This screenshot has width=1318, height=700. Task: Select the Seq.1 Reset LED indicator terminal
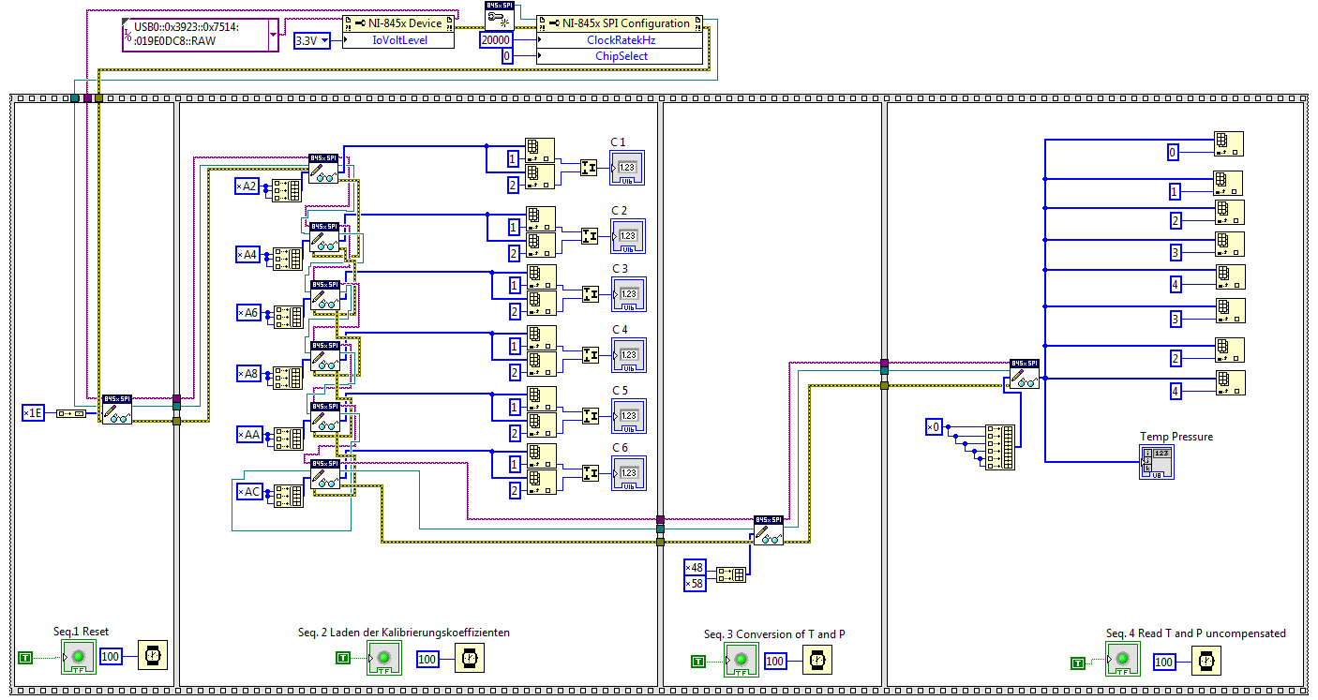click(x=79, y=657)
